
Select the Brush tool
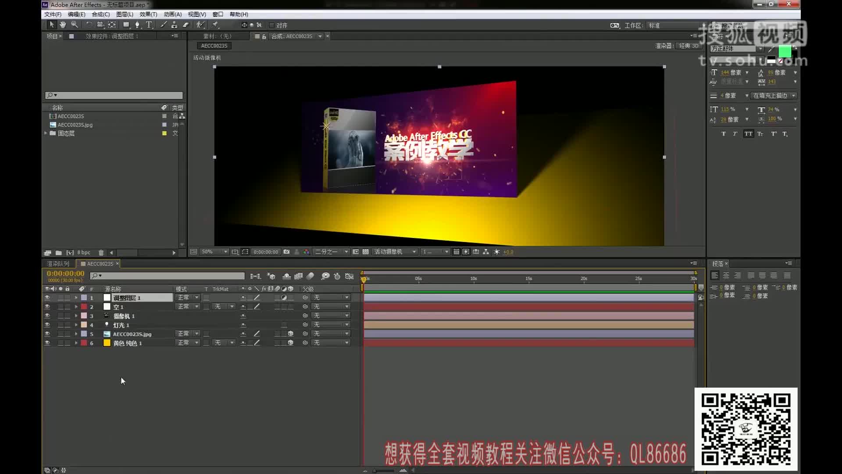[163, 25]
